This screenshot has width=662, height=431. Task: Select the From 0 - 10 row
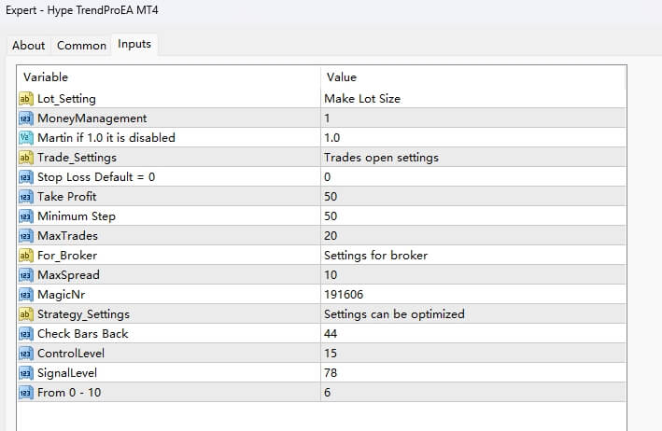tap(64, 392)
